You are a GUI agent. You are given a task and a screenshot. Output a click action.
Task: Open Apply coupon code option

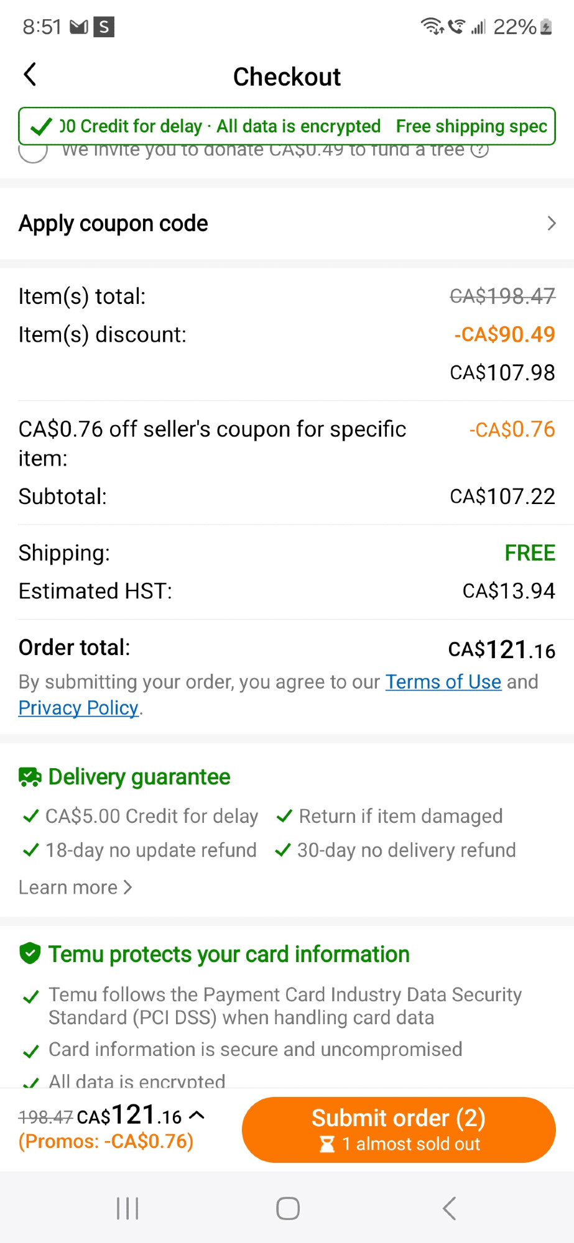(x=287, y=223)
